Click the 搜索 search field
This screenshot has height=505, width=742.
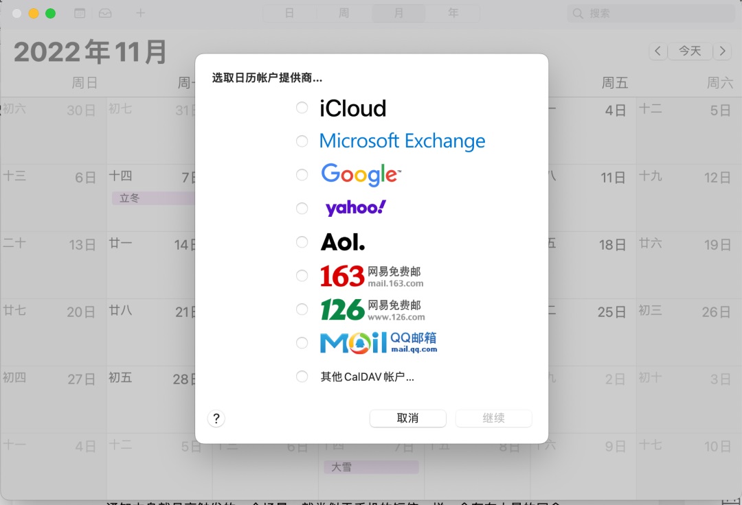651,13
